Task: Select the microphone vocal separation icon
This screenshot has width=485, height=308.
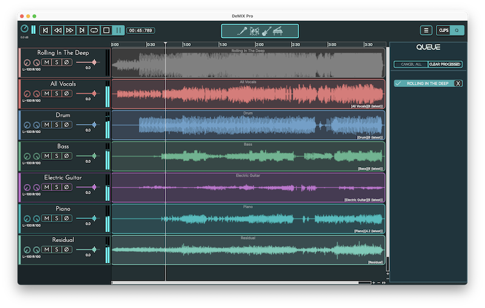Action: click(x=242, y=31)
